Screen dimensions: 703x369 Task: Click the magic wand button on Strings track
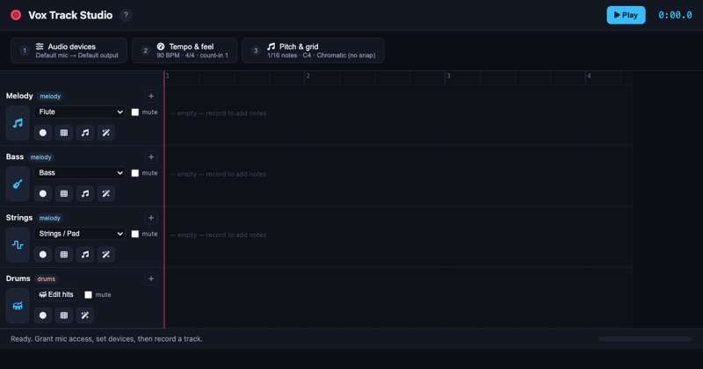coord(106,255)
